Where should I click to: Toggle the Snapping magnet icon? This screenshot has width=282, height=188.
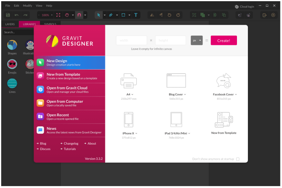[79, 15]
